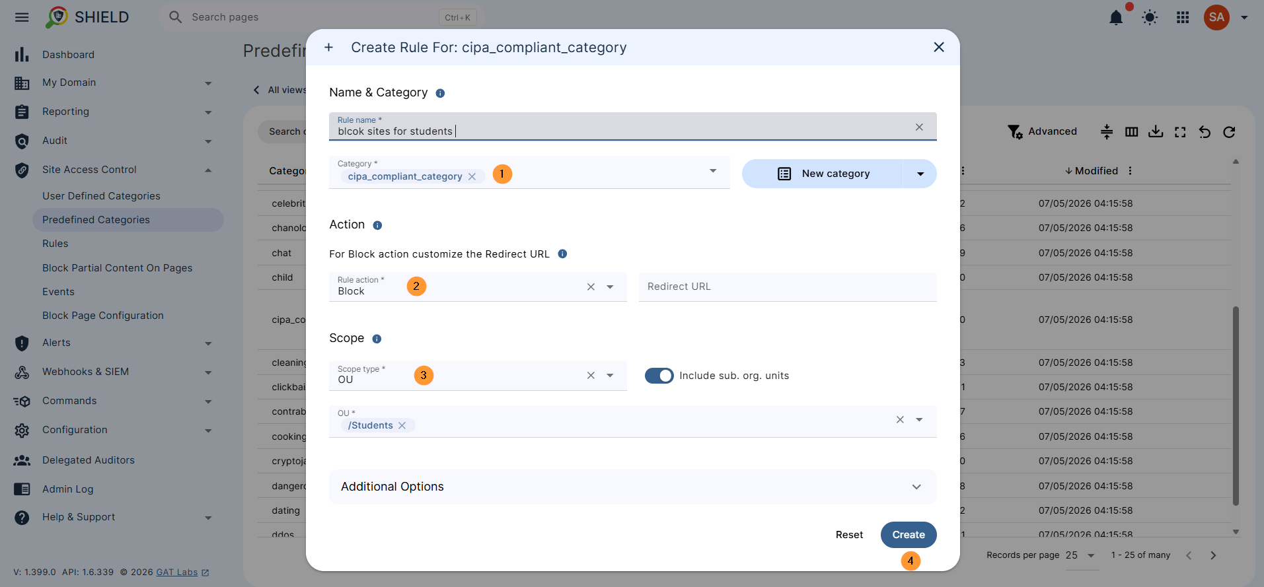
Task: Clear the Scope type OU value
Action: point(591,375)
